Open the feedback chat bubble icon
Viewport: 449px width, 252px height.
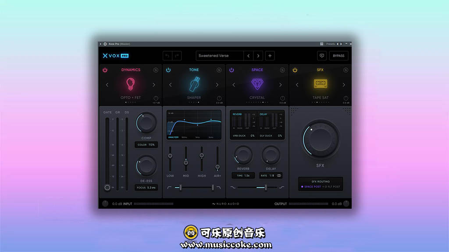pos(322,56)
